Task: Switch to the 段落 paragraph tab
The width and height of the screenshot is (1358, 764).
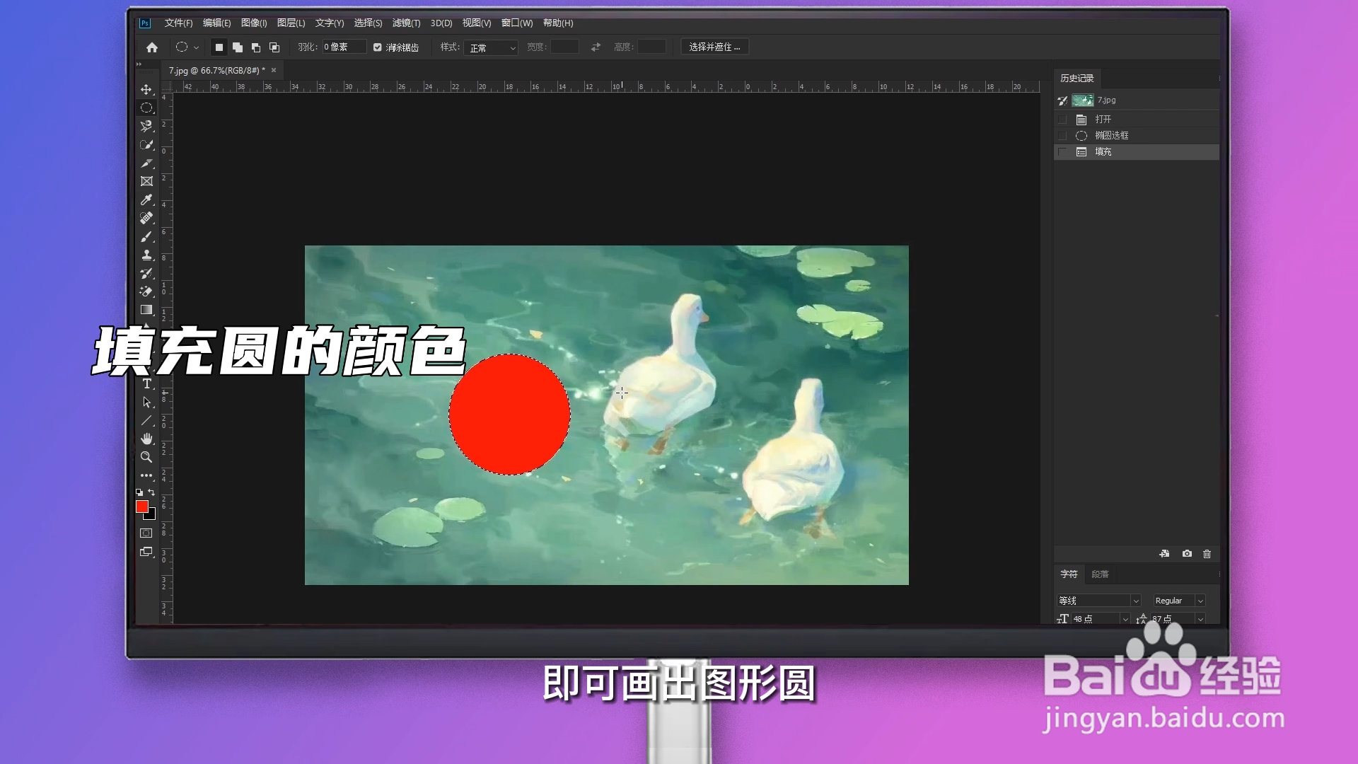Action: coord(1100,574)
